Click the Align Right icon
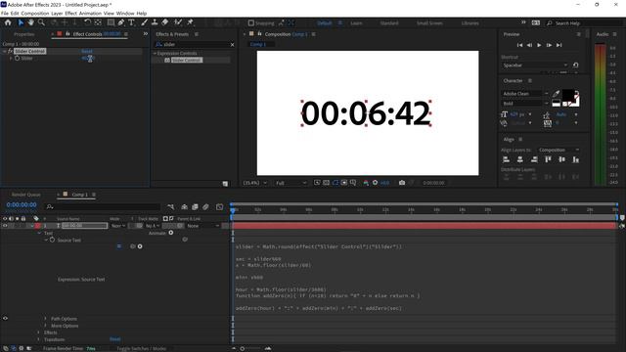 534,159
